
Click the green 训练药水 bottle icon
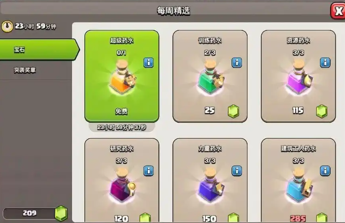pyautogui.click(x=211, y=77)
